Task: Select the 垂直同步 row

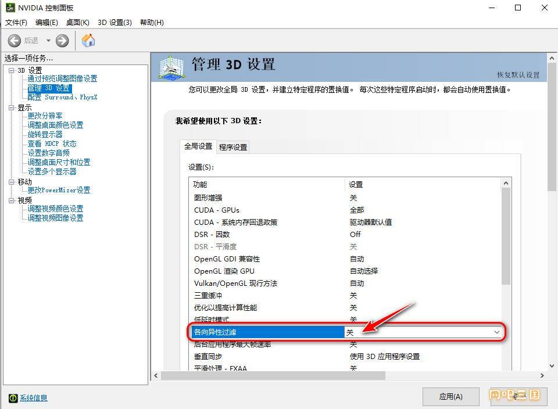Action: tap(345, 356)
